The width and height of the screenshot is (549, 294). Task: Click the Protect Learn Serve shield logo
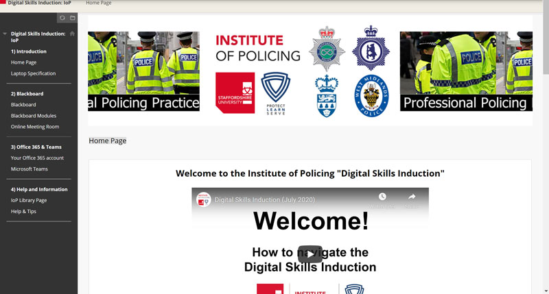click(x=276, y=93)
